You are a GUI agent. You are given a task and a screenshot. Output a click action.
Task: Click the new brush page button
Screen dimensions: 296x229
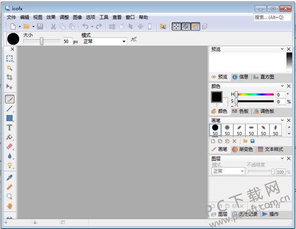coord(213,141)
